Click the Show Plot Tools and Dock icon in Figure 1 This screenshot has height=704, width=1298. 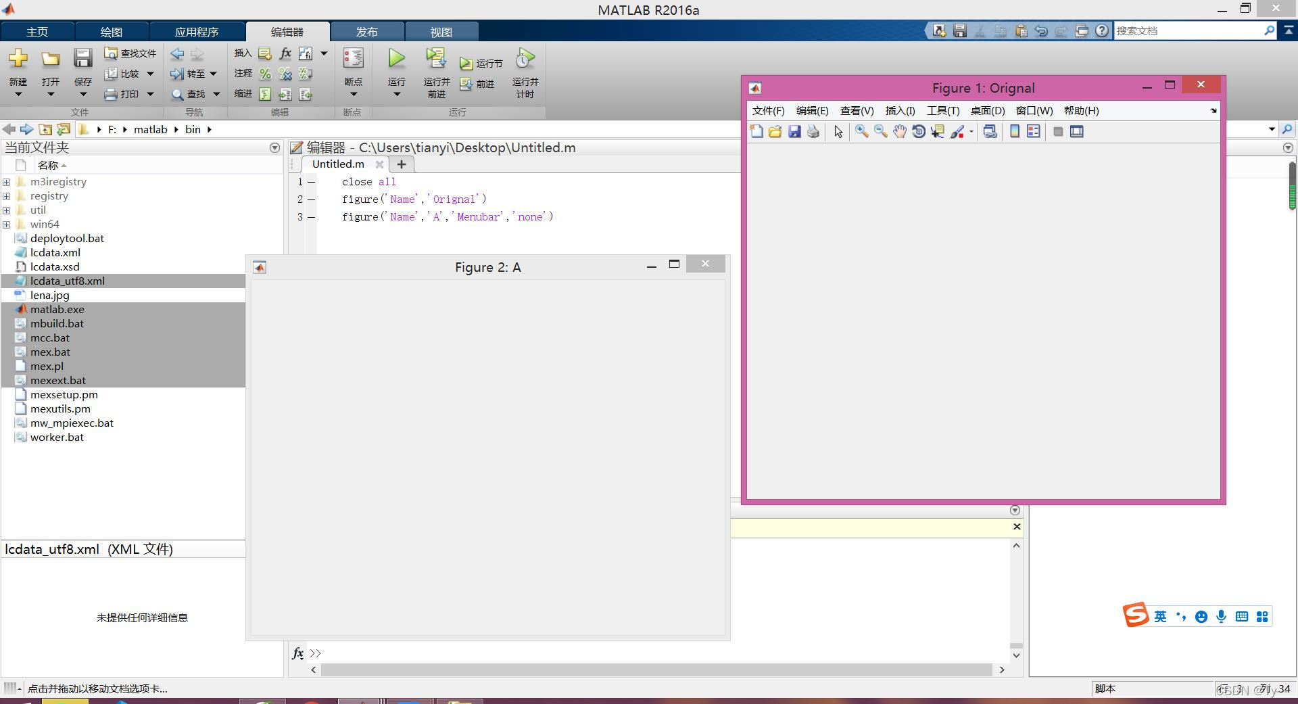coord(1077,132)
